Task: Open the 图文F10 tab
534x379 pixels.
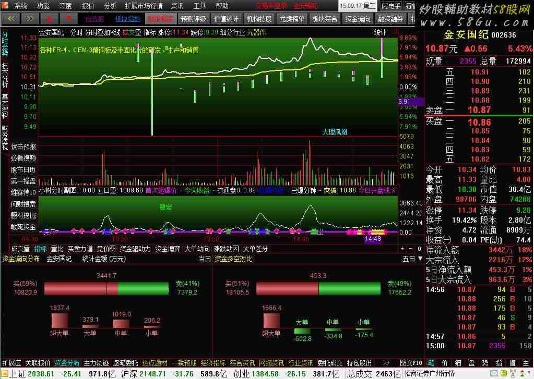Action: pyautogui.click(x=411, y=363)
